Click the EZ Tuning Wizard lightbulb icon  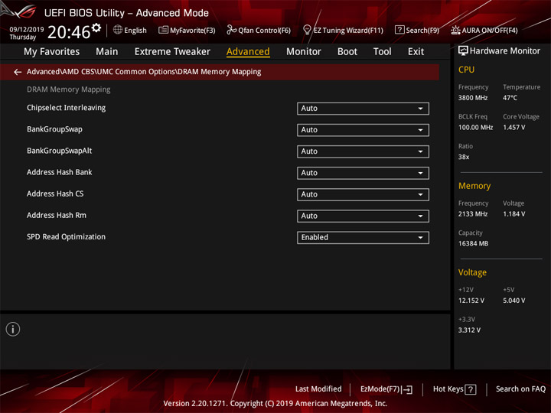pos(307,30)
